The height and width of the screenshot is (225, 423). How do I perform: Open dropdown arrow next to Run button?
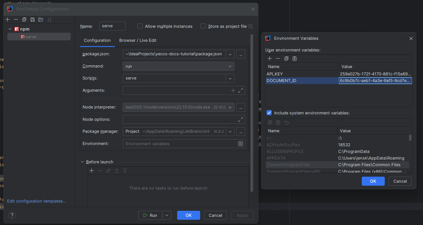pos(167,215)
